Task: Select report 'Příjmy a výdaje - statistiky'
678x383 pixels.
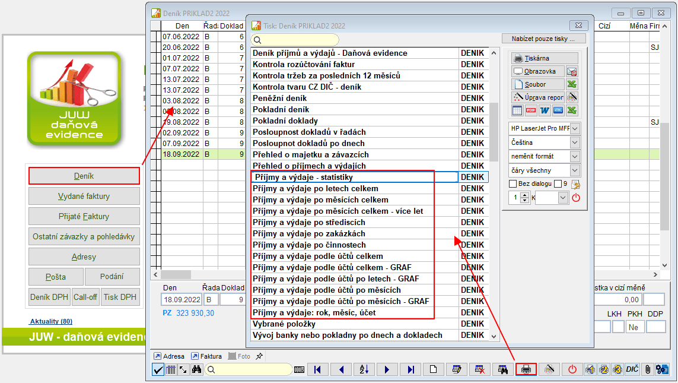Action: click(x=355, y=177)
